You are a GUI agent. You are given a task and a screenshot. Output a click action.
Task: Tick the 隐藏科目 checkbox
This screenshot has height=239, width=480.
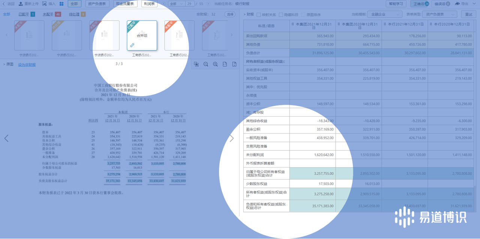[281, 15]
